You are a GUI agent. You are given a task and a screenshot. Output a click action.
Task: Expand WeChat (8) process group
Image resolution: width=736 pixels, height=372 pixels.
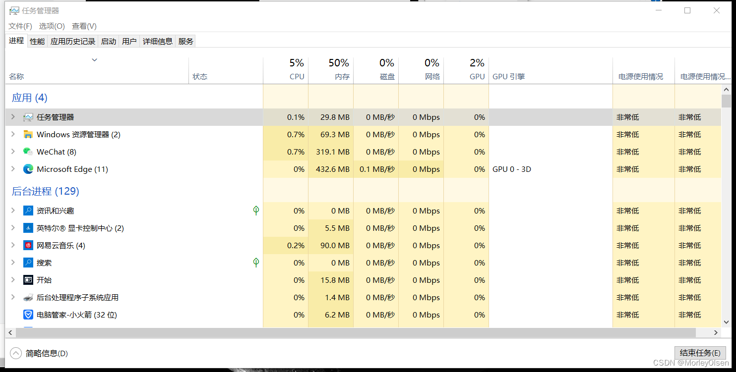pos(13,152)
